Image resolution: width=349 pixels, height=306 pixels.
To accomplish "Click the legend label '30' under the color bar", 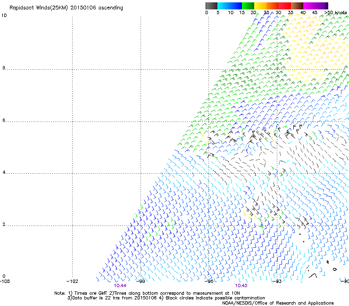I will (278, 13).
